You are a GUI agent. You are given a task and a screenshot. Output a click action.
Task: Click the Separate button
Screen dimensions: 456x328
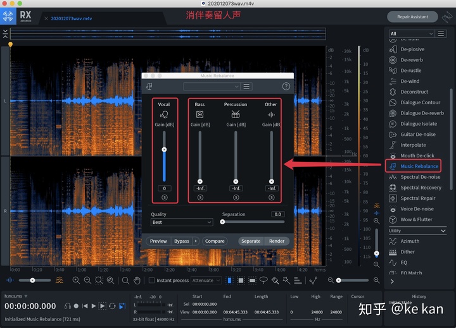coord(251,241)
